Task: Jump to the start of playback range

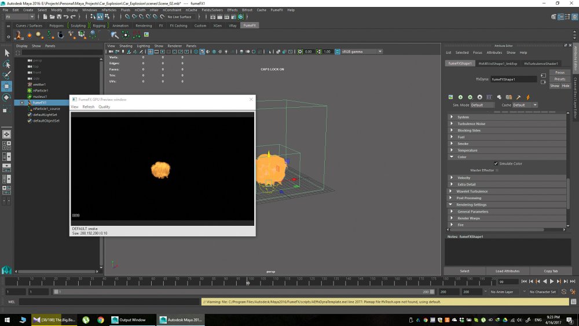Action: (x=524, y=281)
